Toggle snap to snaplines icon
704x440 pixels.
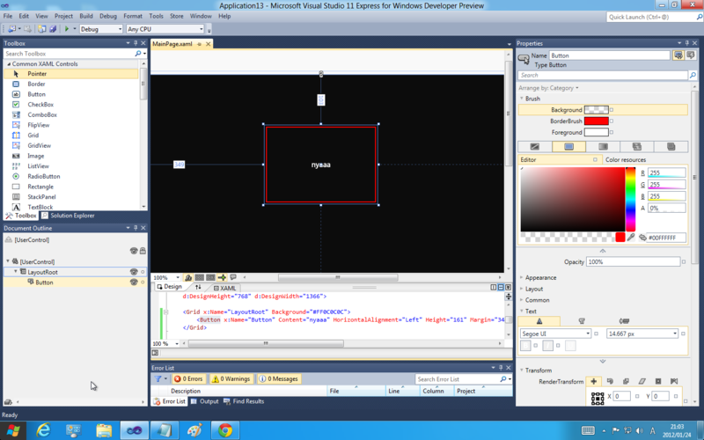[222, 277]
